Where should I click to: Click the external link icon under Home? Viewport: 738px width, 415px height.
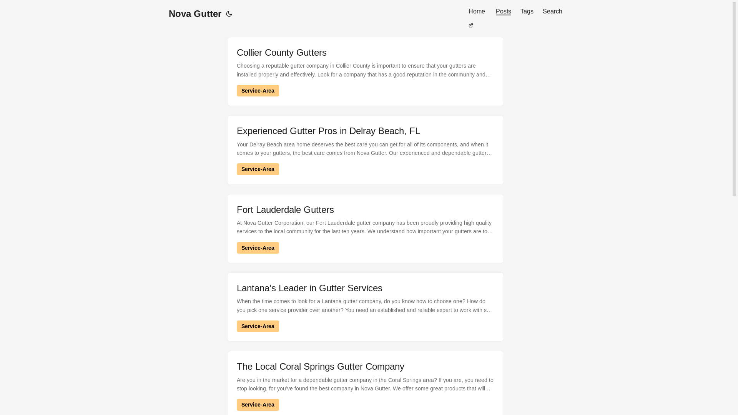471,25
